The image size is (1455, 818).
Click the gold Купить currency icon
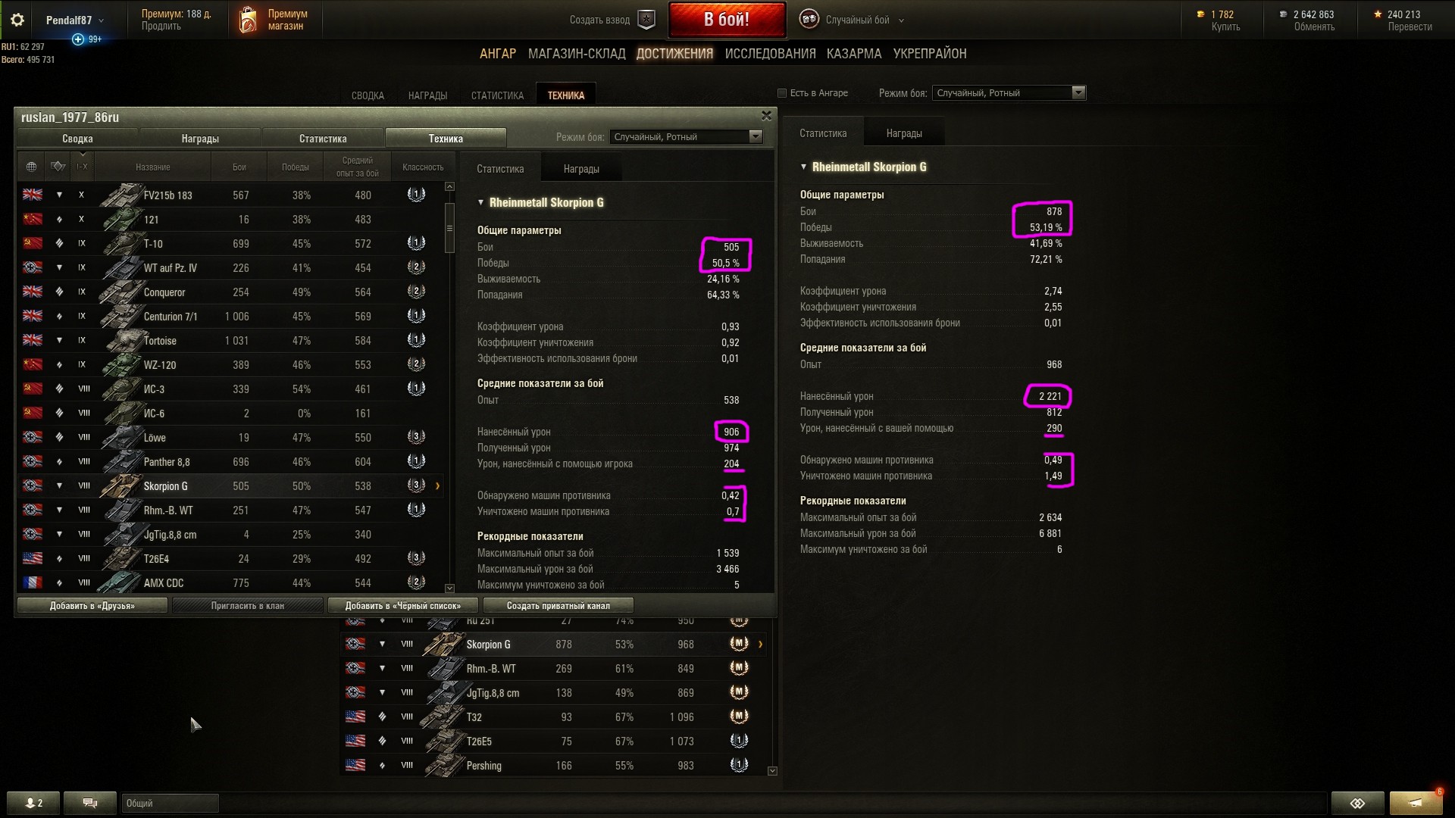[1200, 14]
